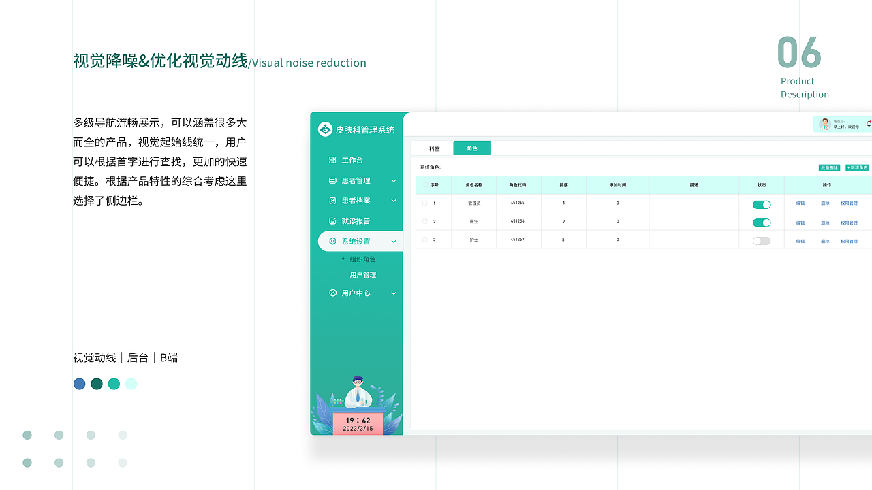The height and width of the screenshot is (490, 872).
Task: Switch to the 科室 tab
Action: click(x=434, y=148)
